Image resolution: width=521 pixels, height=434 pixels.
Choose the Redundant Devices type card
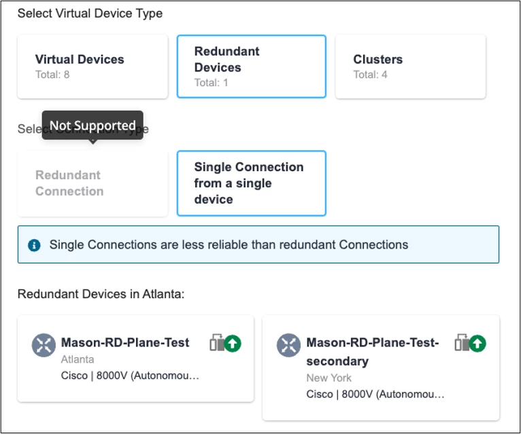251,67
